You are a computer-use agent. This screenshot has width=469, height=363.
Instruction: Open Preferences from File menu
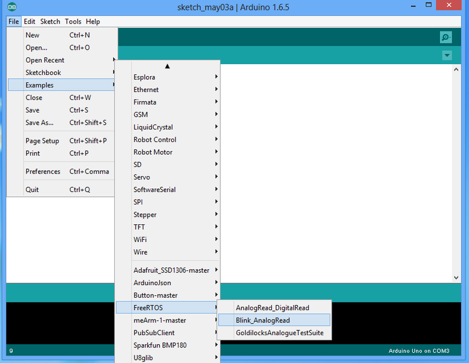tap(61, 171)
